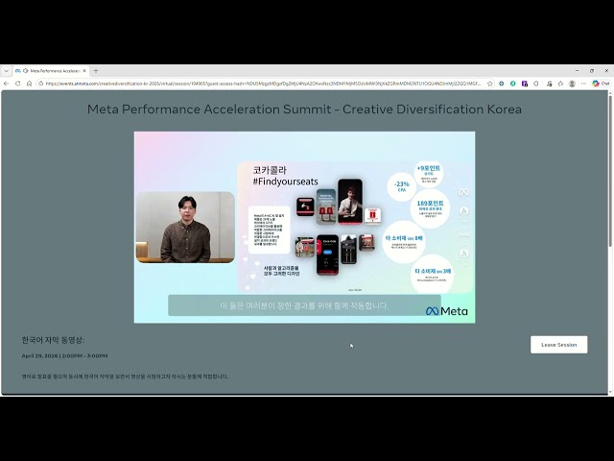View site information lock icon
This screenshot has width=614, height=461.
coord(40,84)
